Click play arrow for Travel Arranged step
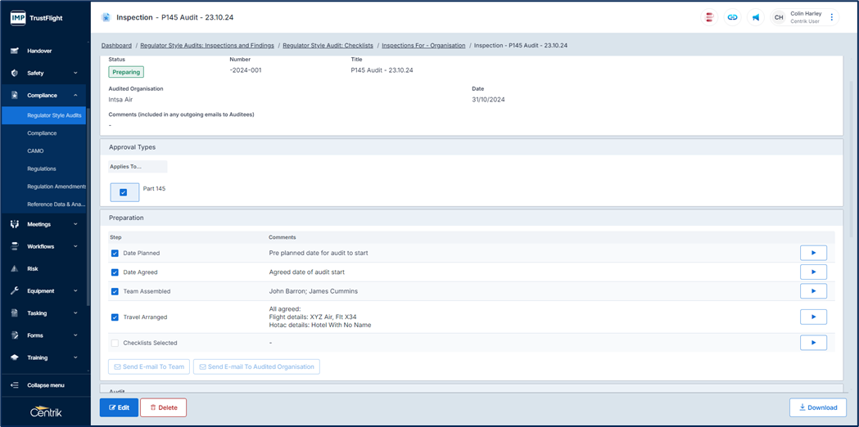859x427 pixels. (812, 317)
